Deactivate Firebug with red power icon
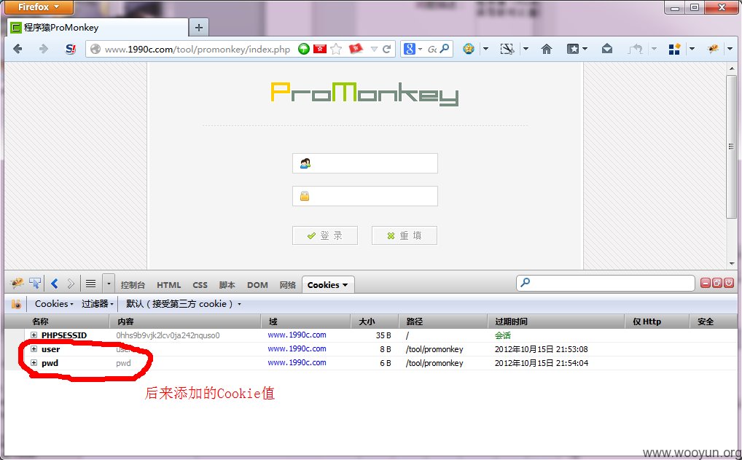This screenshot has width=742, height=460. (x=729, y=283)
